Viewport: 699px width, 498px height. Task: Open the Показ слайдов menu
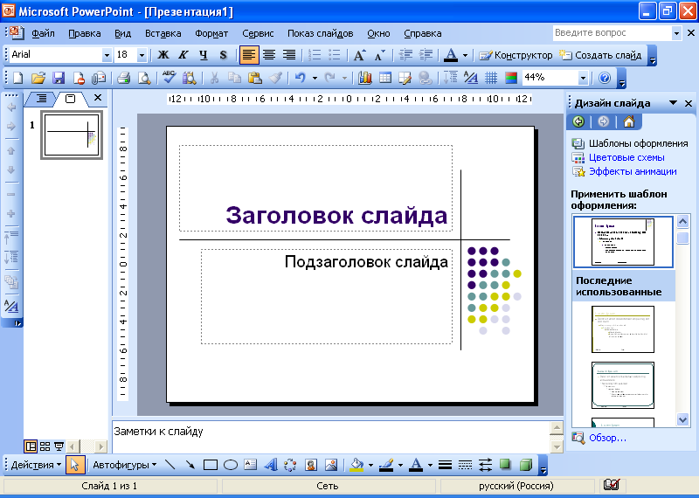coord(320,33)
